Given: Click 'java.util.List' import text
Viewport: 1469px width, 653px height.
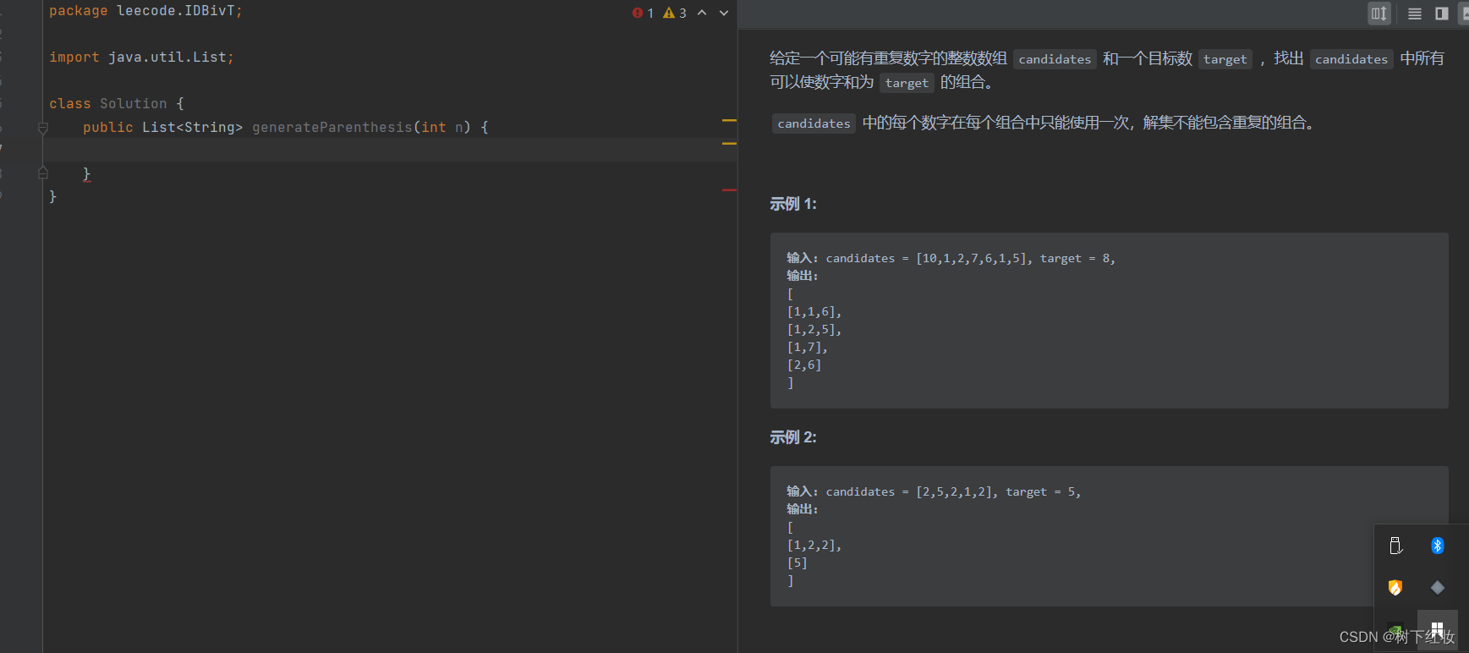Looking at the screenshot, I should click(167, 58).
